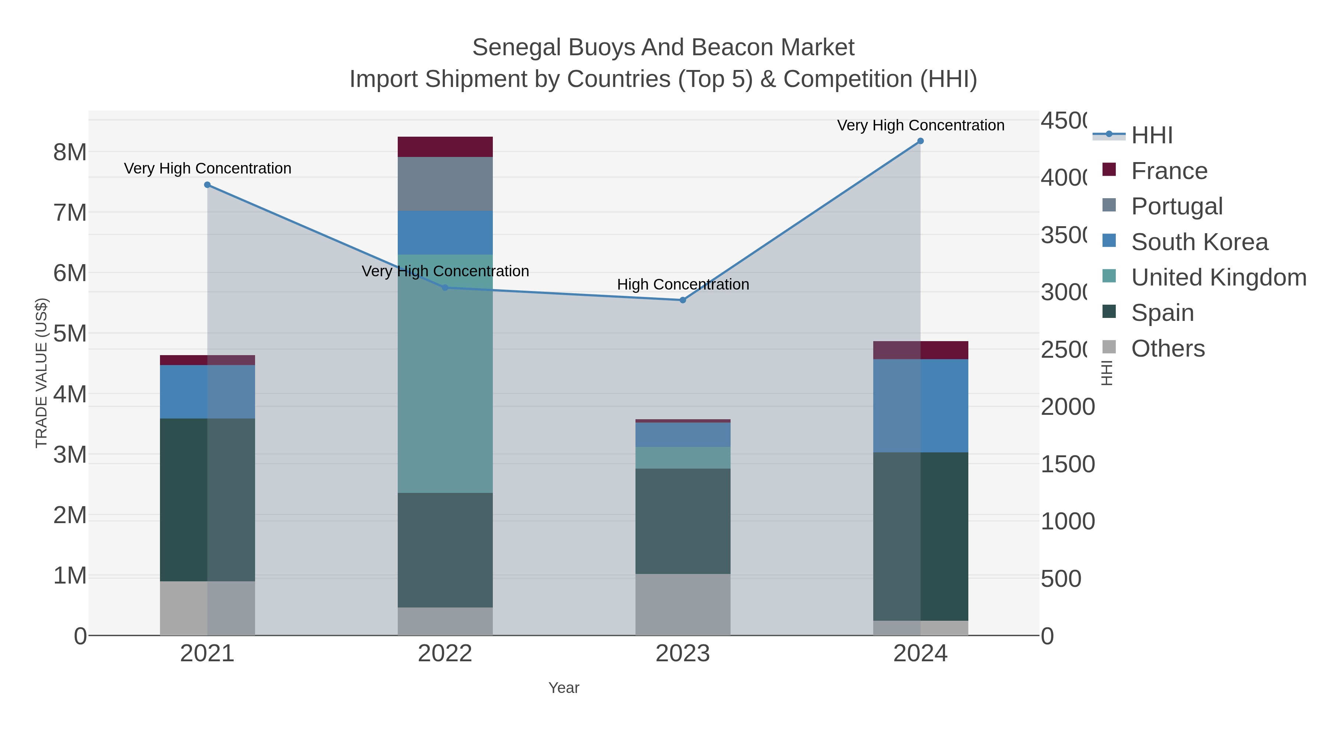Click the 'High Concentration' annotation above 2023

[x=683, y=284]
